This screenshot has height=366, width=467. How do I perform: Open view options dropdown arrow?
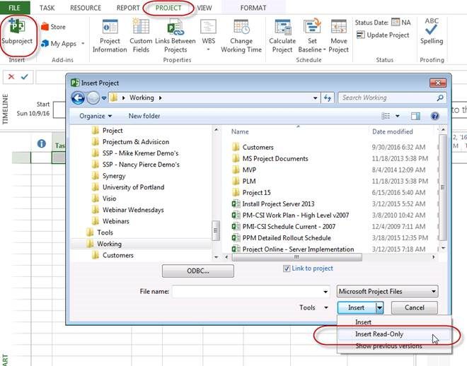click(398, 116)
